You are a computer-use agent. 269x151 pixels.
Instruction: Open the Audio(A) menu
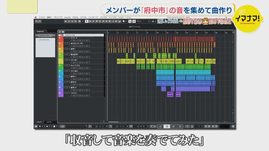click(x=68, y=17)
